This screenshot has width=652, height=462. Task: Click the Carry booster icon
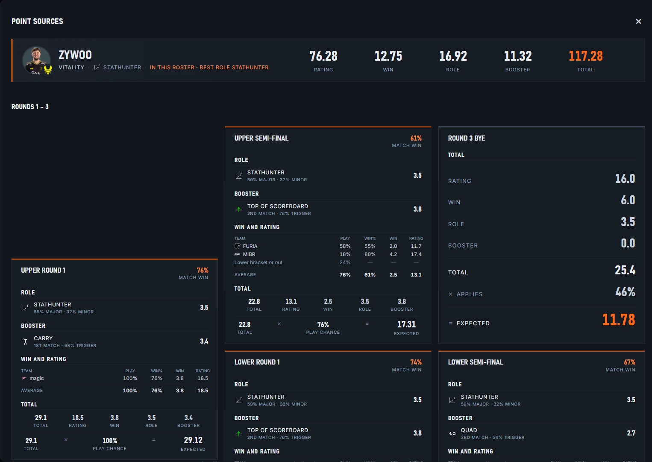tap(25, 341)
